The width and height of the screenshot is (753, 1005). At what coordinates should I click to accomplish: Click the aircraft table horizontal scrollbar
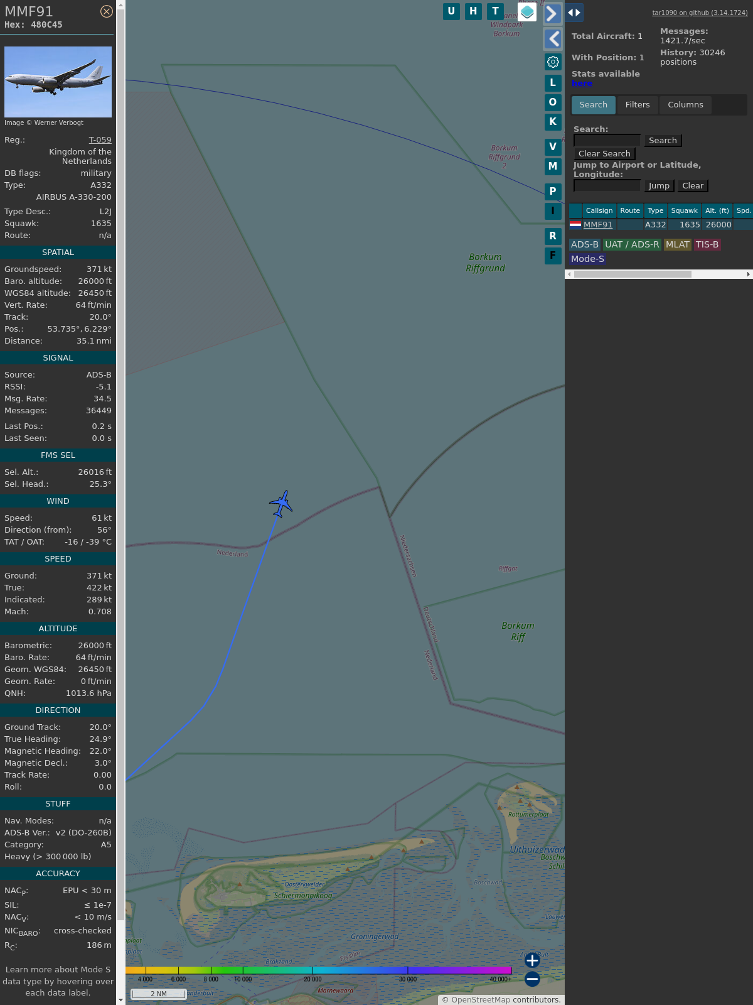pos(633,274)
